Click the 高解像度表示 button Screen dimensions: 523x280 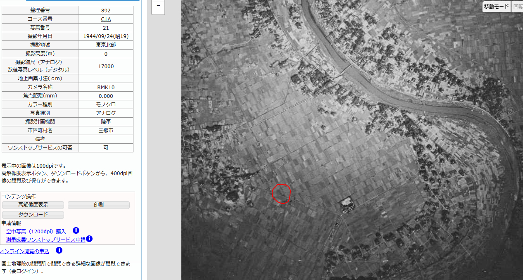(x=33, y=205)
